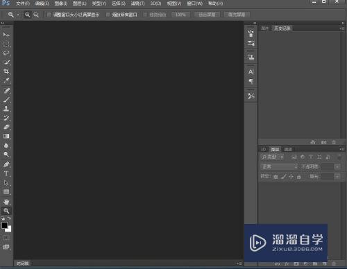The height and width of the screenshot is (269, 347).
Task: Swap foreground and background colors arrow
Action: [x=9, y=218]
